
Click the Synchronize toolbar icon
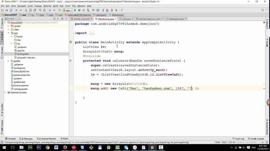(x=11, y=10)
